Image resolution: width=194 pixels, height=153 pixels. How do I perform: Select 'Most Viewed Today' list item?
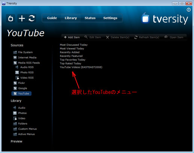(72, 48)
